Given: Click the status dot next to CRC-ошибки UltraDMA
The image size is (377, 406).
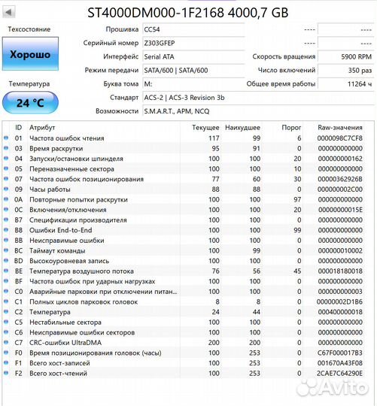Looking at the screenshot, I should pos(6,342).
